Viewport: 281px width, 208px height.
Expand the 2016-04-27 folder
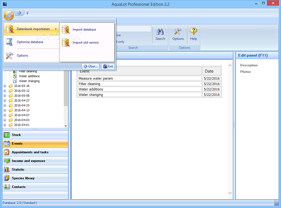pos(5,100)
